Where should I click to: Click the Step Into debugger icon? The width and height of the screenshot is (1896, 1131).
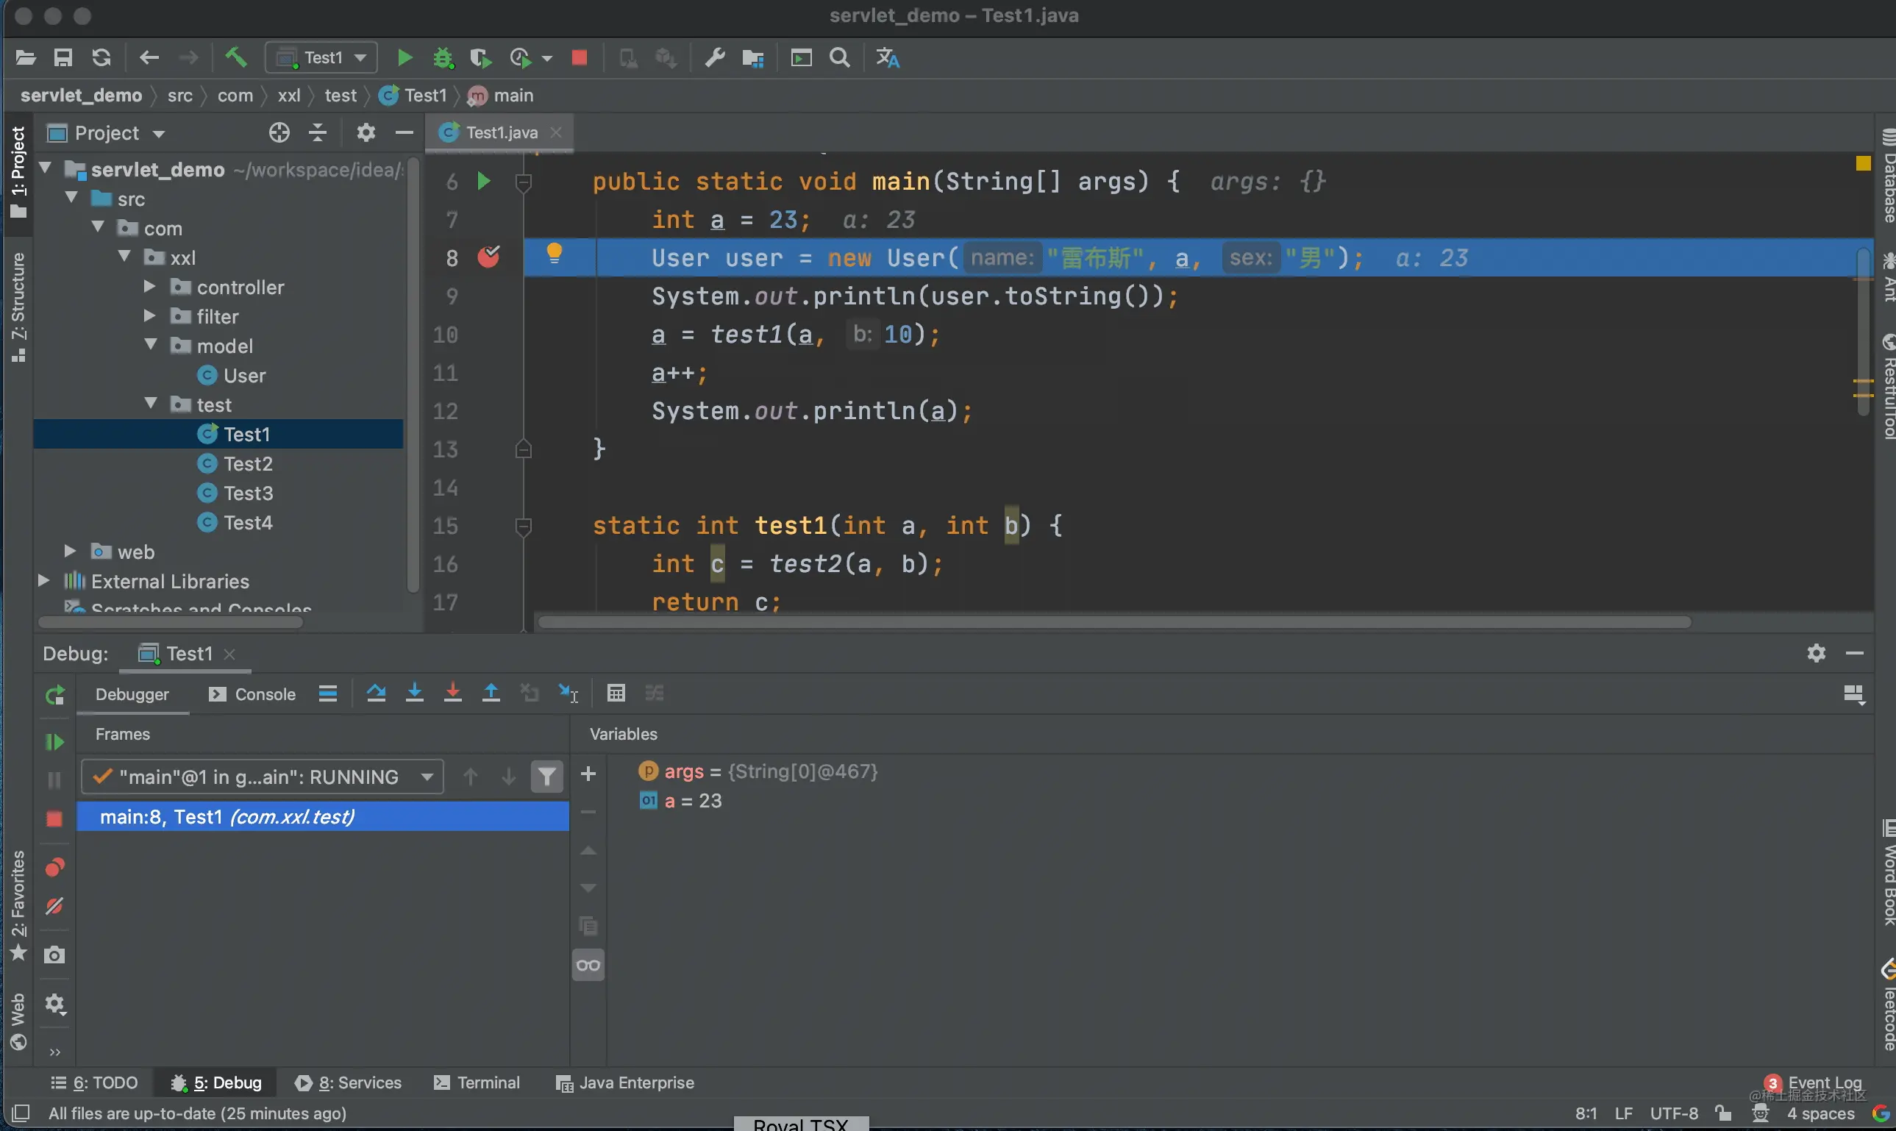[415, 693]
